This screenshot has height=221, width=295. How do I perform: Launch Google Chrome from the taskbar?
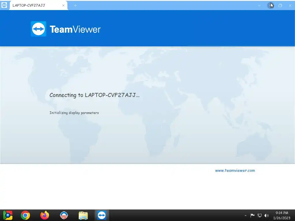[25, 215]
